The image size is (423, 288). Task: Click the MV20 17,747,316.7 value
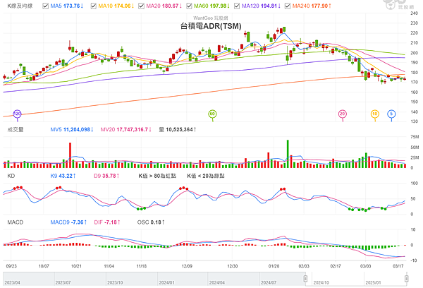click(x=126, y=130)
